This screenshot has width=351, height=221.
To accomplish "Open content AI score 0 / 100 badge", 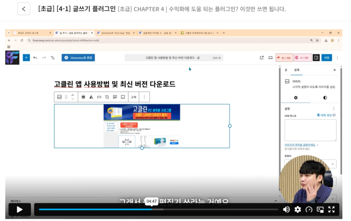I will 303,58.
